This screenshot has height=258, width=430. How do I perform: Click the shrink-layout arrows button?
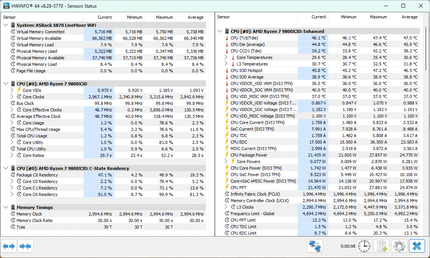(x=25, y=246)
